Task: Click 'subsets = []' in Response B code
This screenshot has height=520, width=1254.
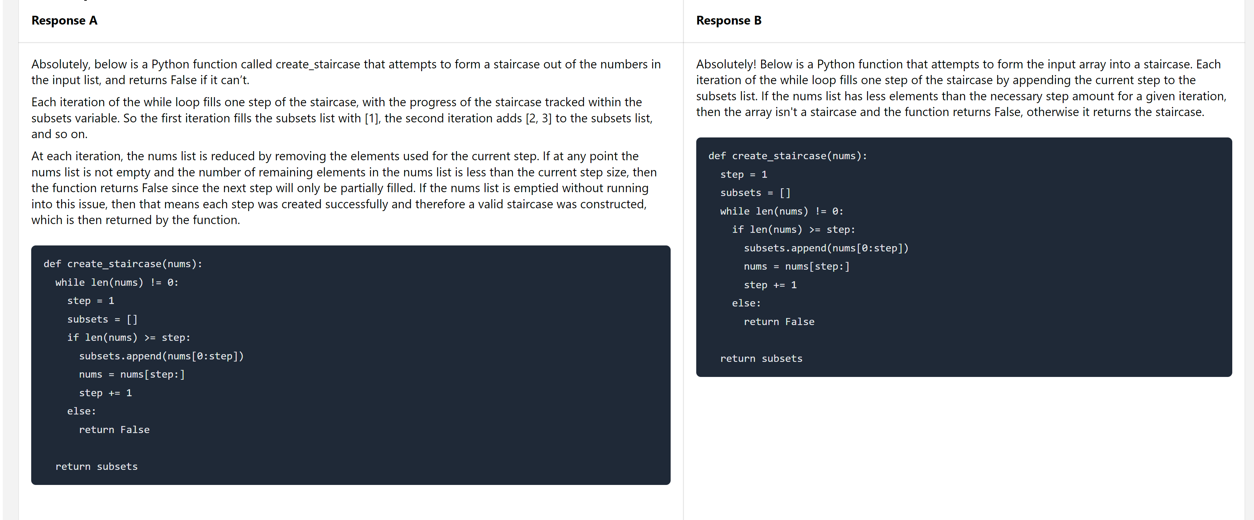Action: tap(755, 193)
